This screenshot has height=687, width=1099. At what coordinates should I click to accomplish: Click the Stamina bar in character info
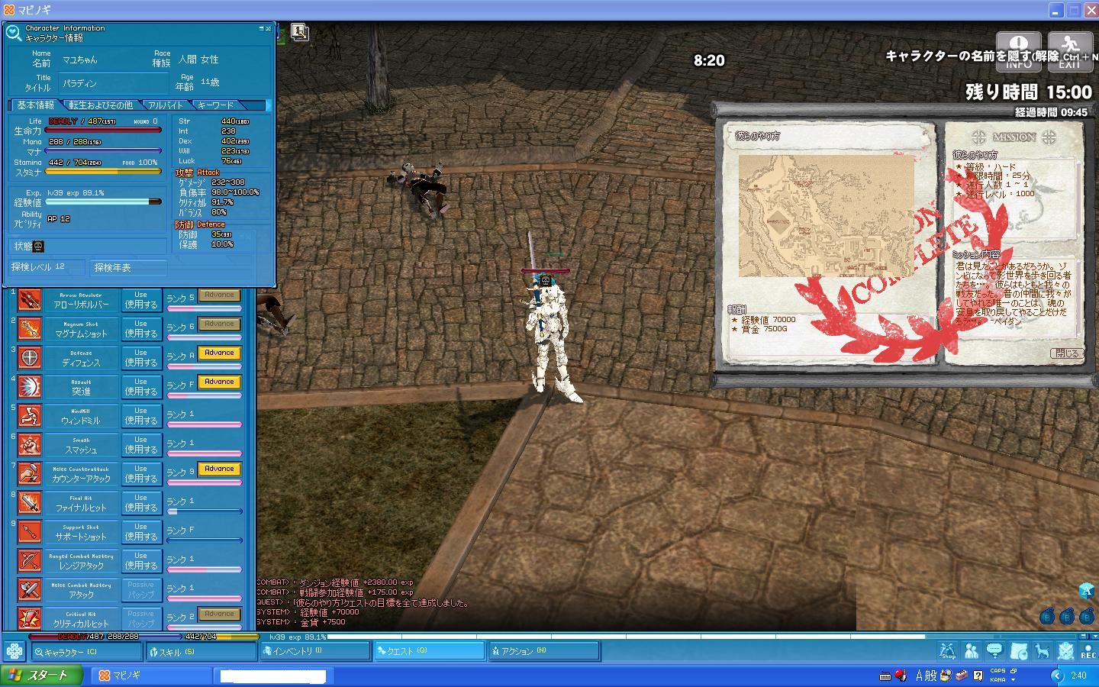(x=103, y=172)
